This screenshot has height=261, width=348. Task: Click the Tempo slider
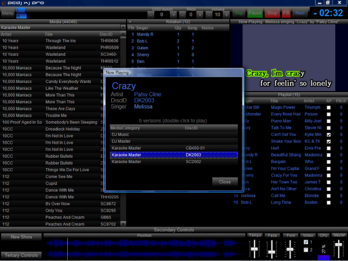pos(255,249)
